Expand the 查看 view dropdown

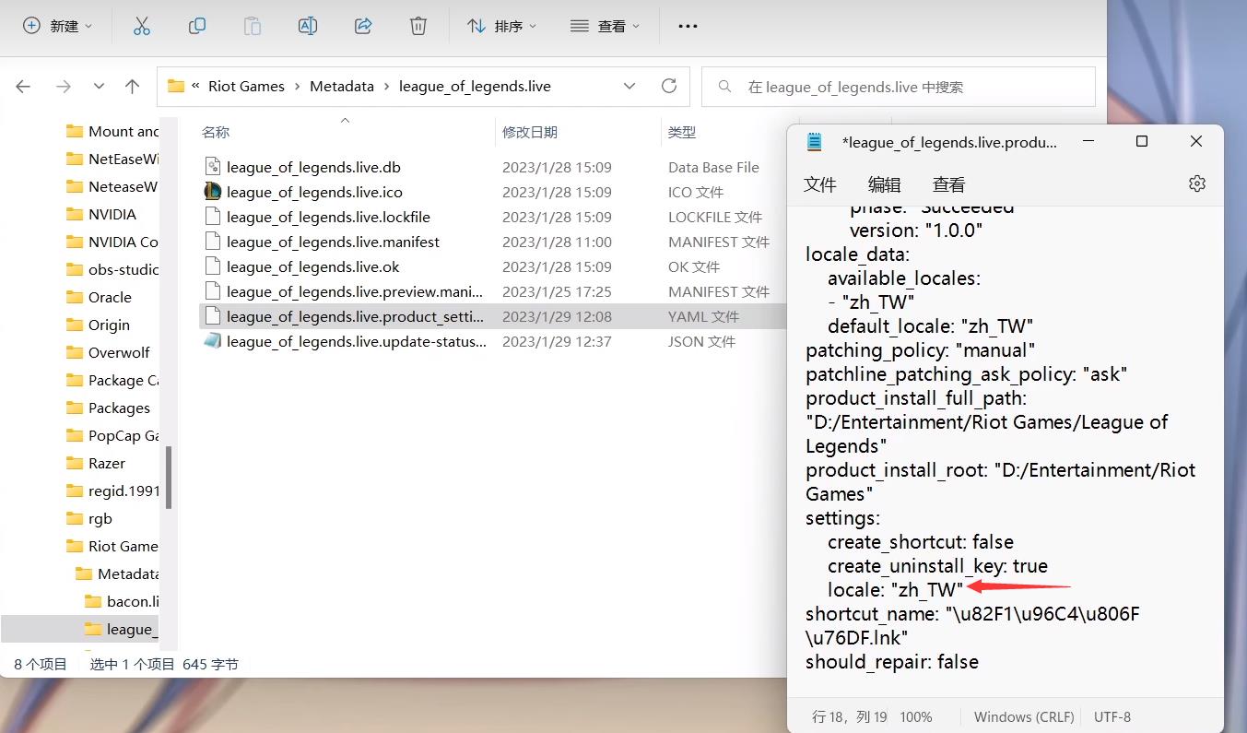[x=605, y=26]
